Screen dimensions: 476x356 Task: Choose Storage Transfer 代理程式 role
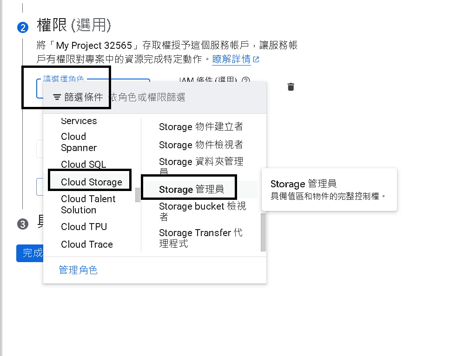tap(200, 238)
